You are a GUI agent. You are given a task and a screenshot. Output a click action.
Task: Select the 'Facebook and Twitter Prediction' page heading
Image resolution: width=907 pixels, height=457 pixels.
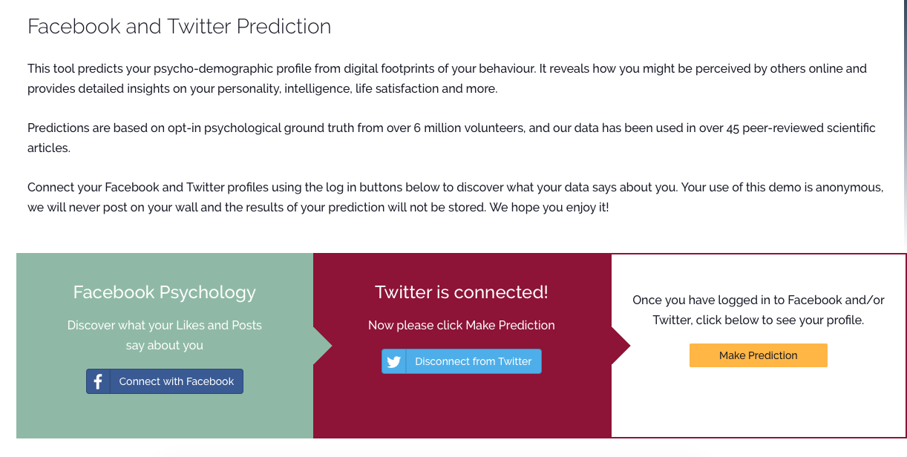pos(179,27)
